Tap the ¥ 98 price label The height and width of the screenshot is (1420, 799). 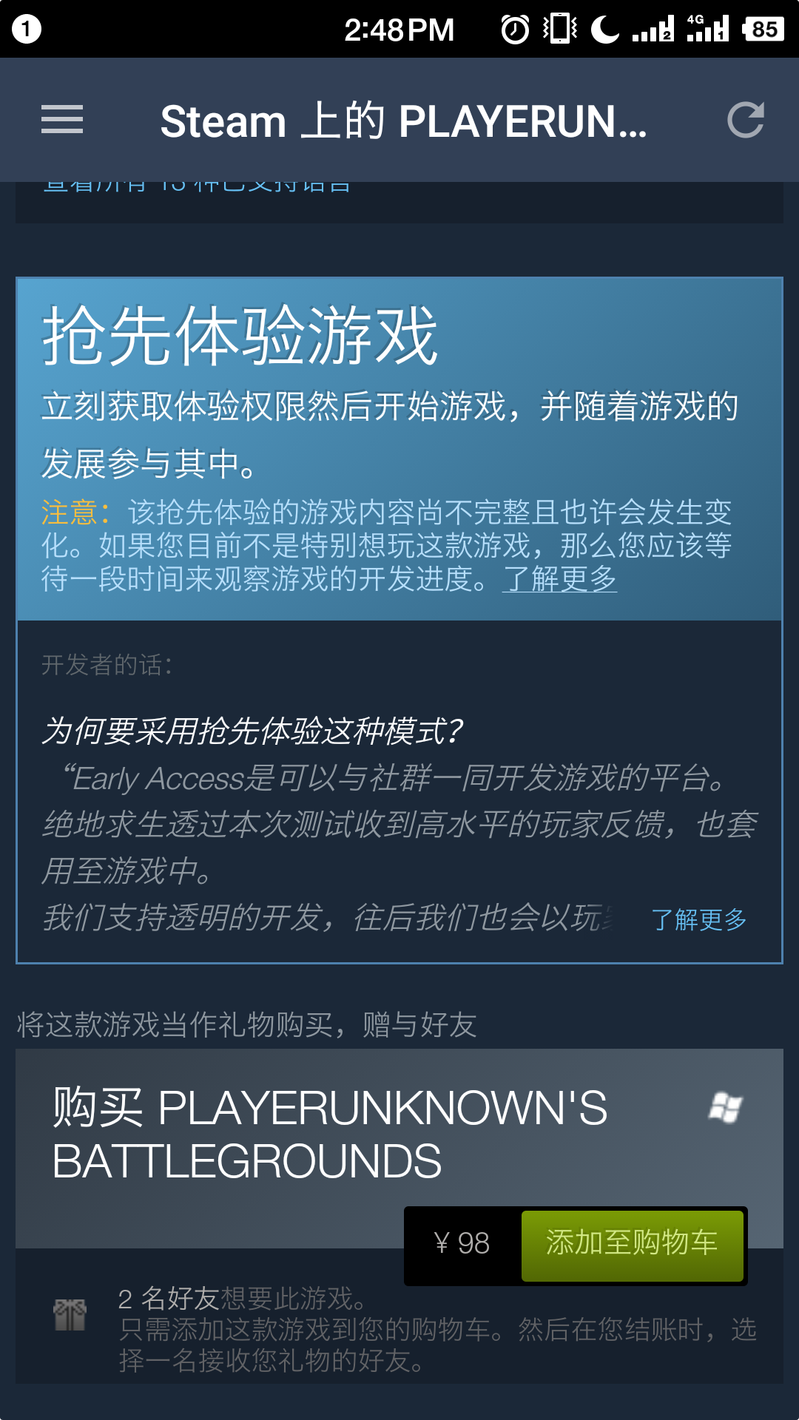(x=462, y=1243)
